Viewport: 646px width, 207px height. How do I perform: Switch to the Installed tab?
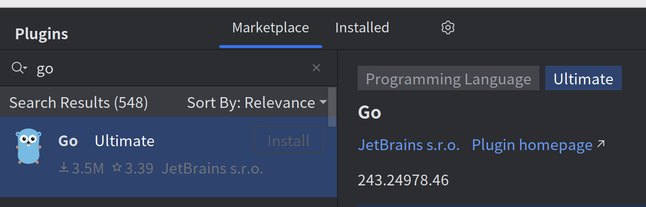click(x=362, y=27)
